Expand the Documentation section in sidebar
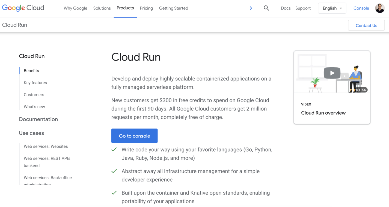Image resolution: width=389 pixels, height=207 pixels. [38, 119]
